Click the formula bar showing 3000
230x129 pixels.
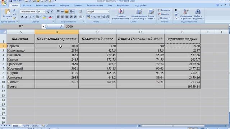click(146, 27)
